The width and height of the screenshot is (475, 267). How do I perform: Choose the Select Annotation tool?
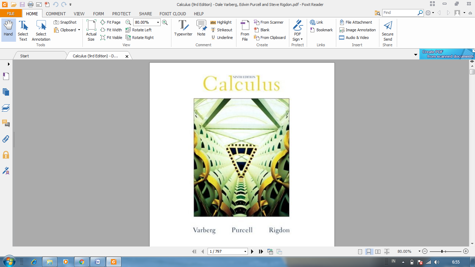coord(41,30)
